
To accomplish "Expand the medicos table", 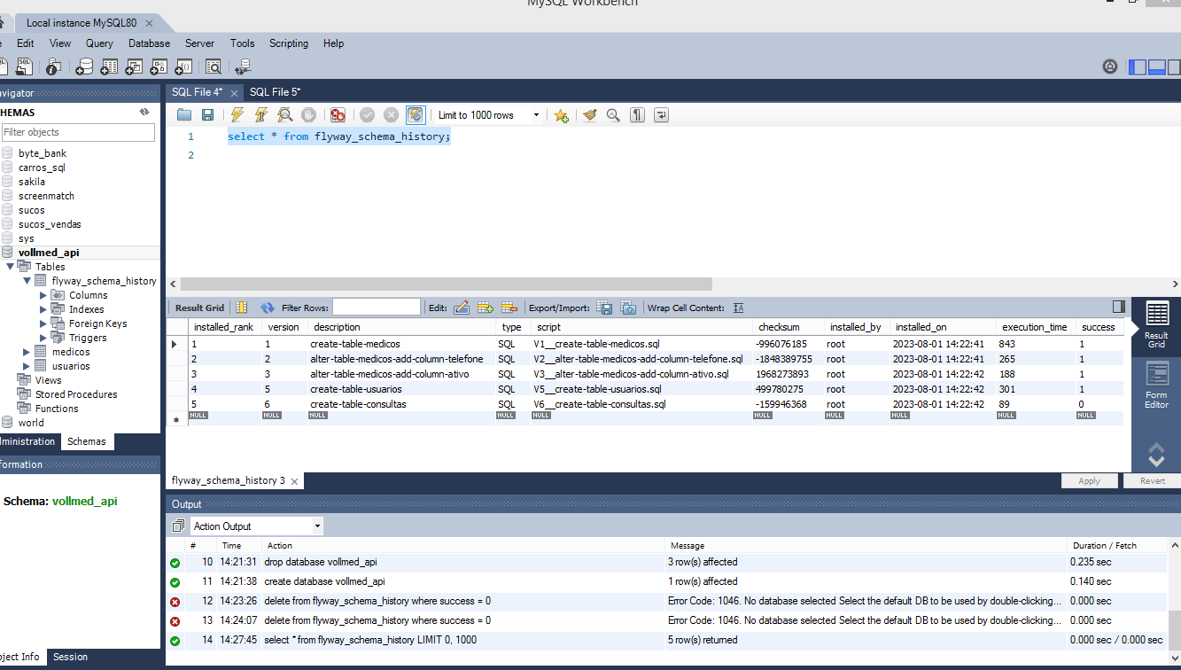I will [x=27, y=352].
